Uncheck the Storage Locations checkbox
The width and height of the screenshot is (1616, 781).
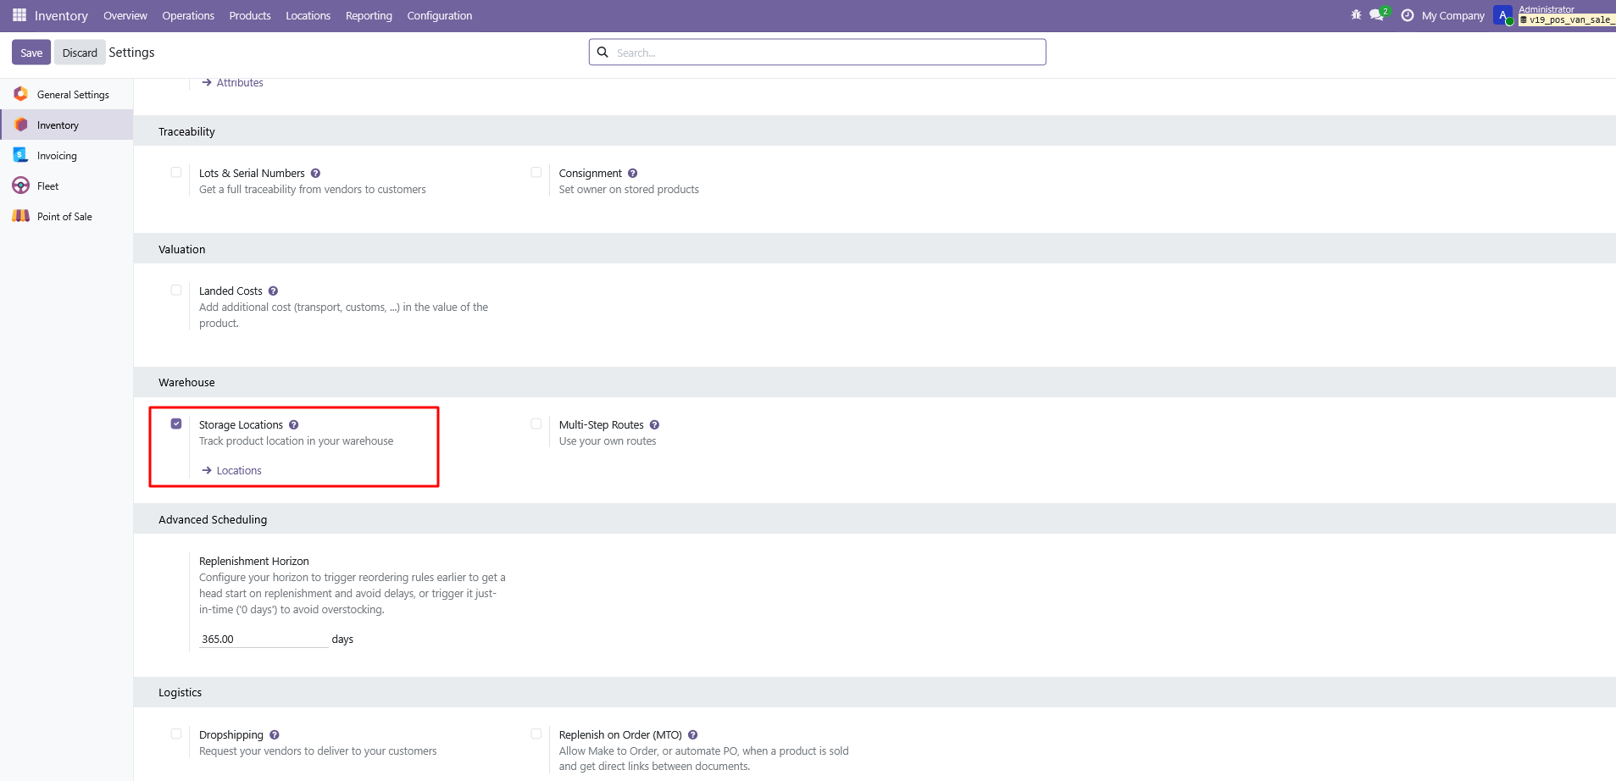pyautogui.click(x=176, y=424)
